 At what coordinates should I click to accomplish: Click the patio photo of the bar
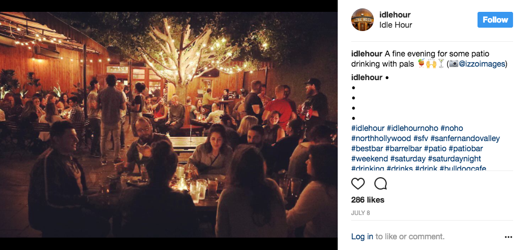click(x=169, y=125)
